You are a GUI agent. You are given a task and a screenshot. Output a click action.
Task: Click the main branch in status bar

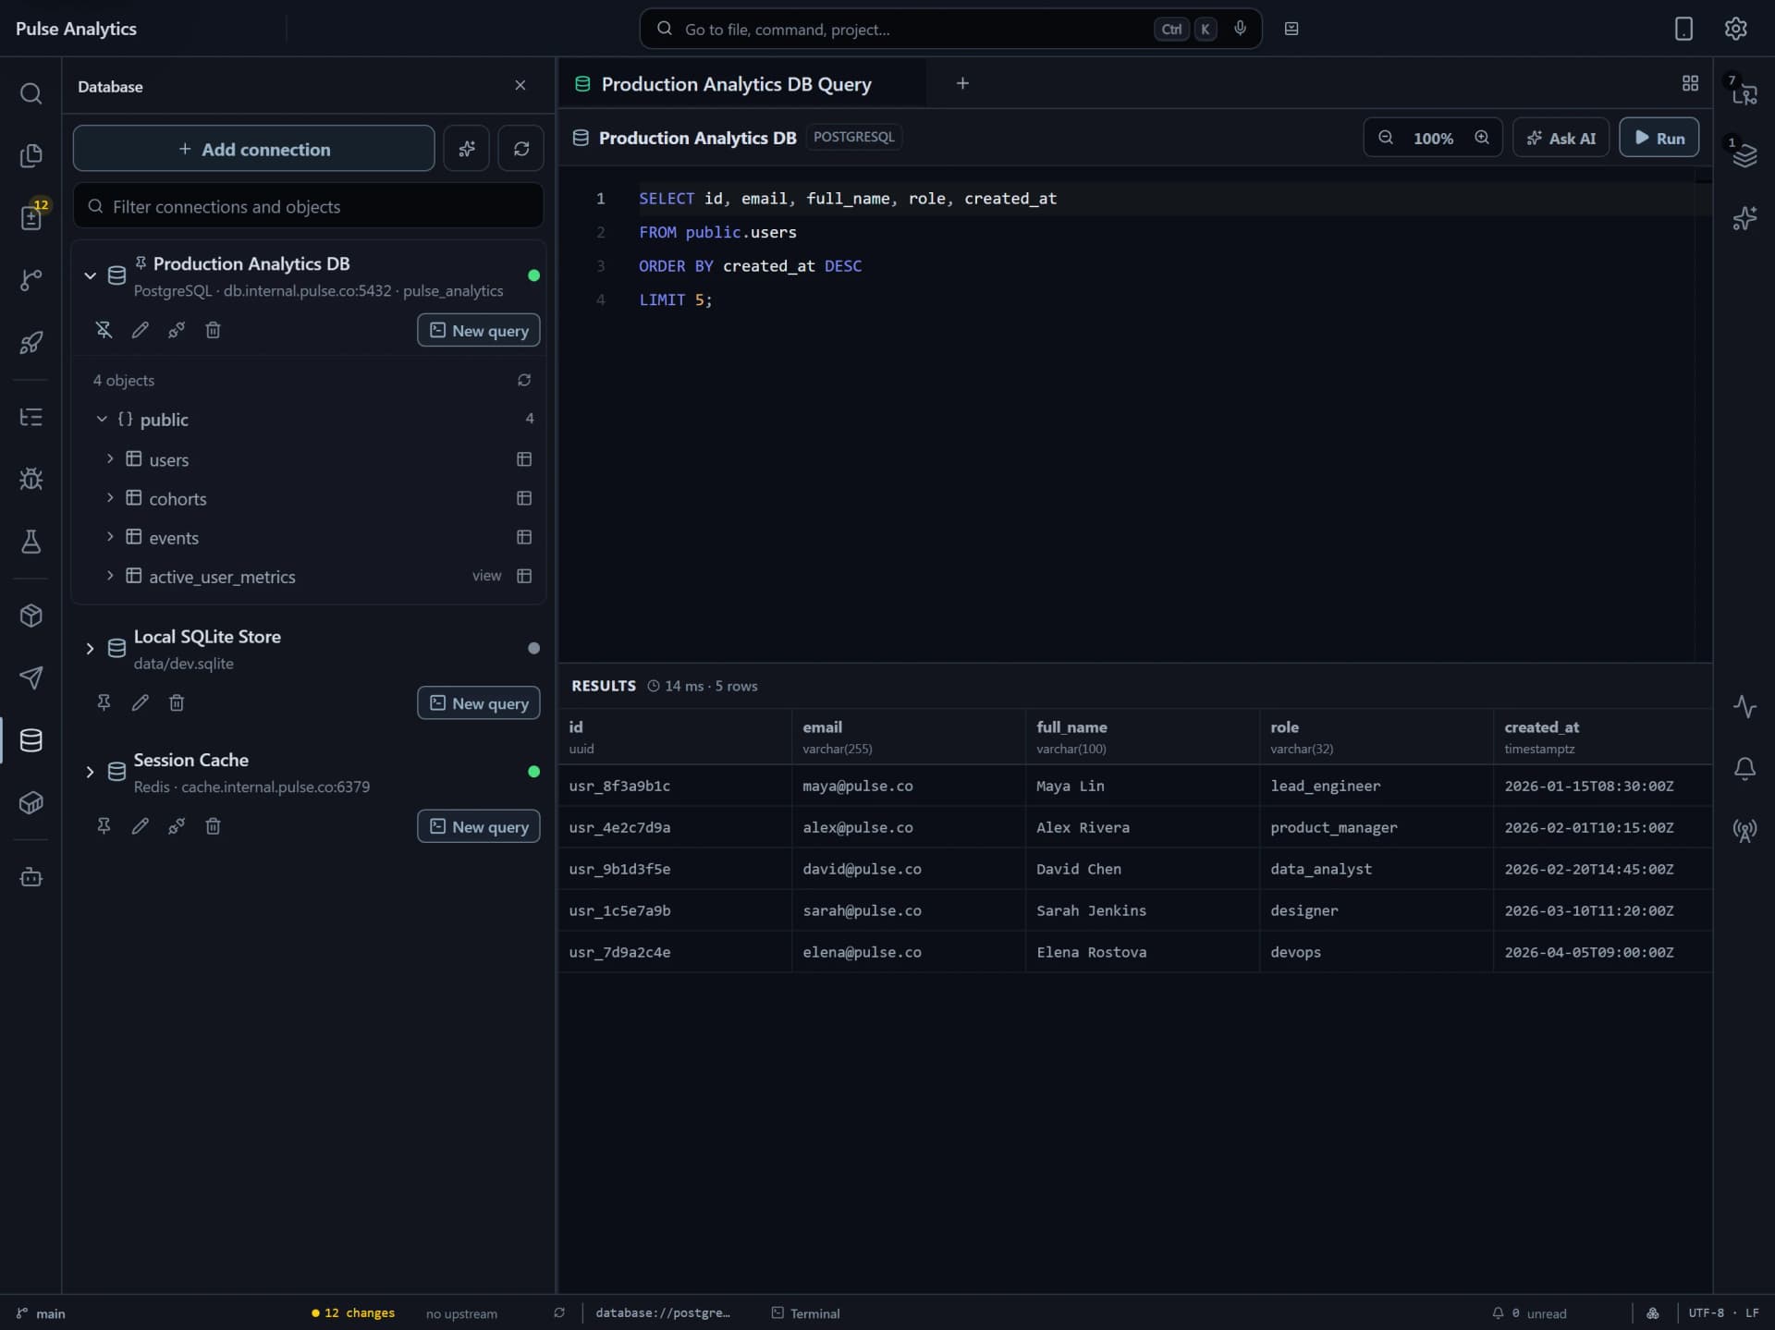tap(41, 1313)
